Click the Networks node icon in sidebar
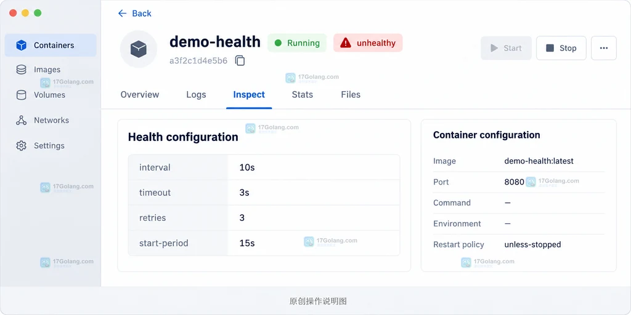Image resolution: width=631 pixels, height=315 pixels. [22, 120]
